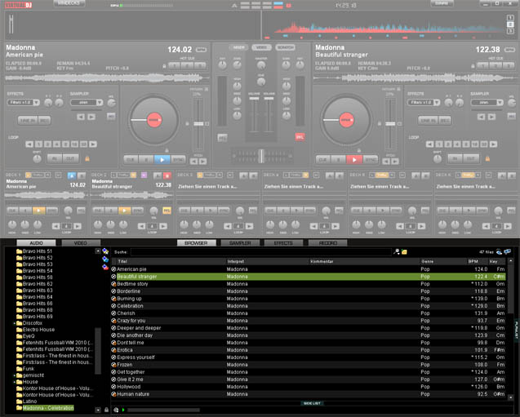This screenshot has height=417, width=520.
Task: Play mini Deck 1 orange play button
Action: click(39, 211)
